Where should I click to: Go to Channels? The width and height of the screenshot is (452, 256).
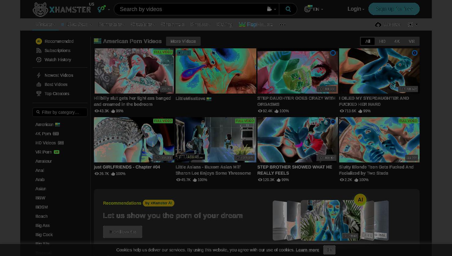pos(172,24)
